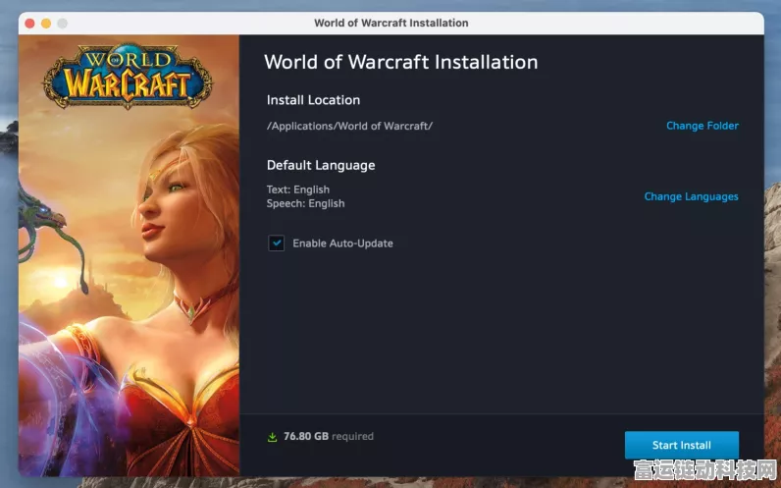
Task: Click the World of Warcraft logo
Action: point(128,75)
